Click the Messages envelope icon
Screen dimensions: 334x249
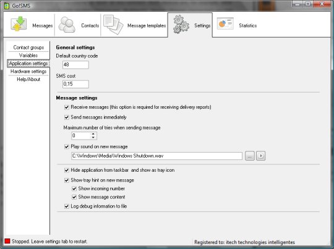(x=19, y=24)
